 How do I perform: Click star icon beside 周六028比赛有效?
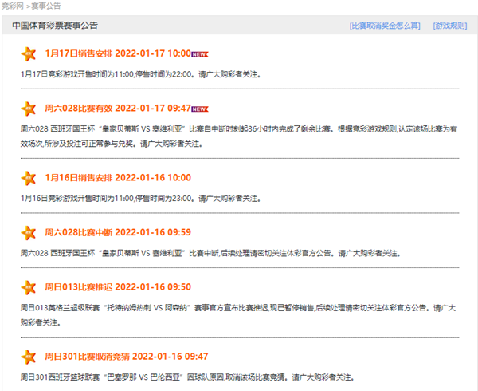pyautogui.click(x=29, y=109)
